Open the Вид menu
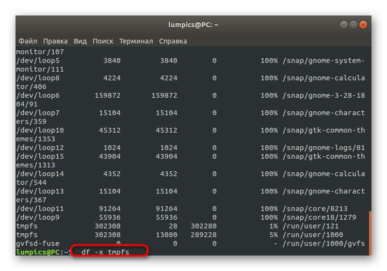This screenshot has height=271, width=387. [80, 41]
